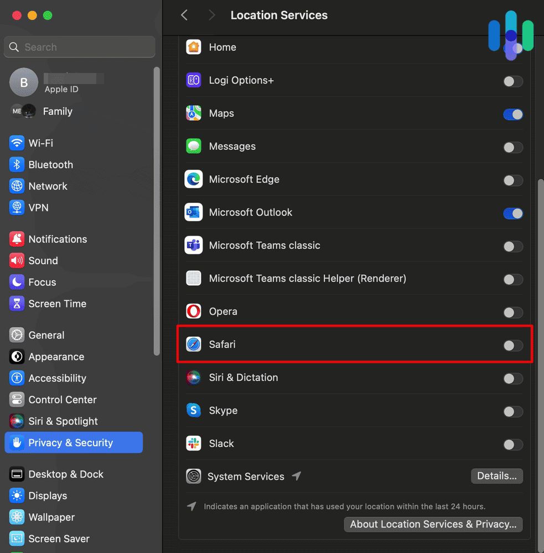544x553 pixels.
Task: Click the Safari compass icon
Action: pyautogui.click(x=194, y=345)
